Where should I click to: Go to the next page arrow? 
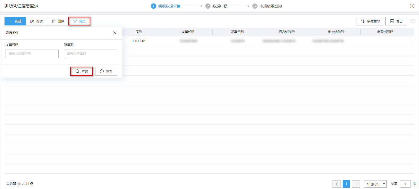tap(356, 184)
